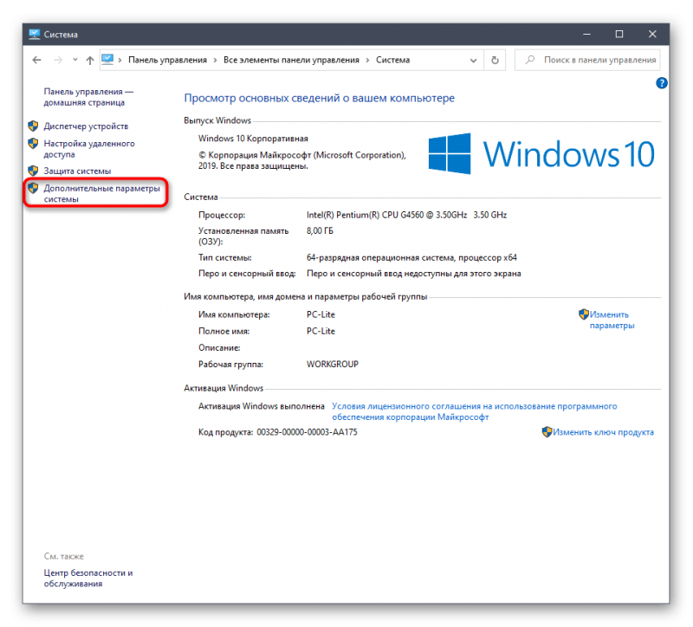This screenshot has height=627, width=693.
Task: Expand chevron after 'Панель управления' breadcrumb
Action: pyautogui.click(x=215, y=60)
